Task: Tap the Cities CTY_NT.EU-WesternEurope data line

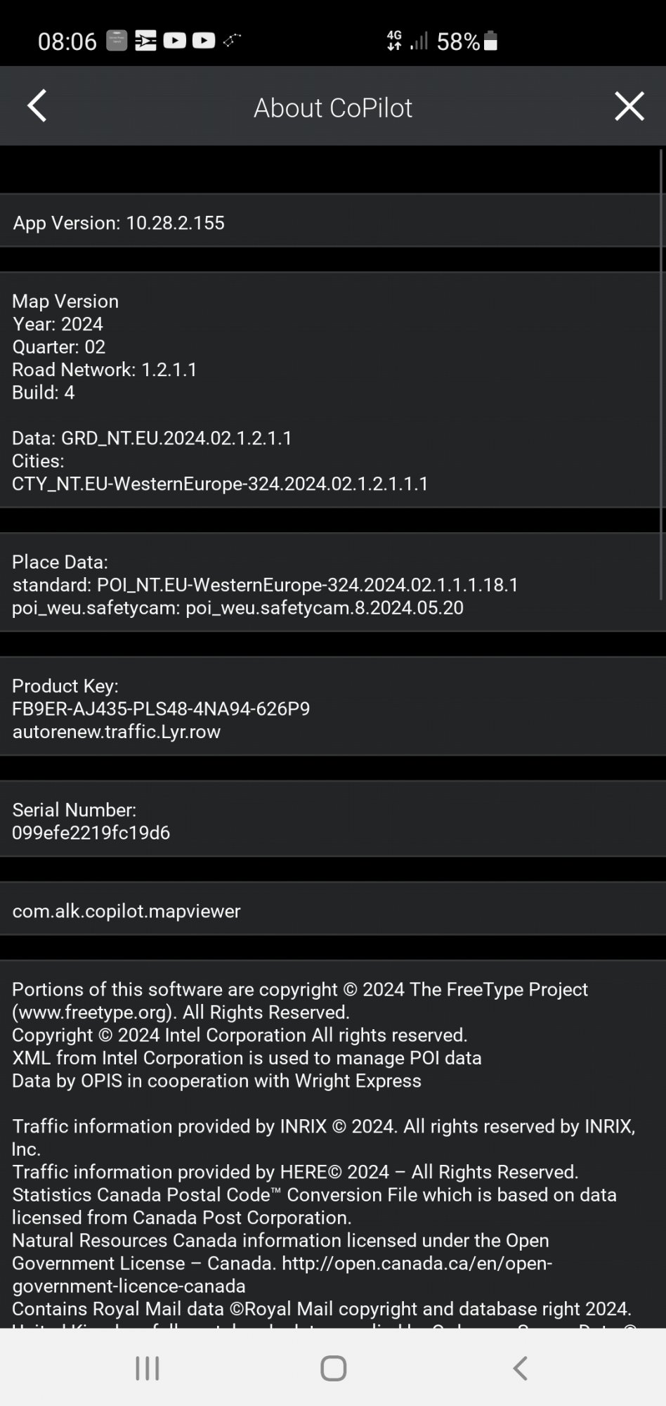Action: click(220, 484)
